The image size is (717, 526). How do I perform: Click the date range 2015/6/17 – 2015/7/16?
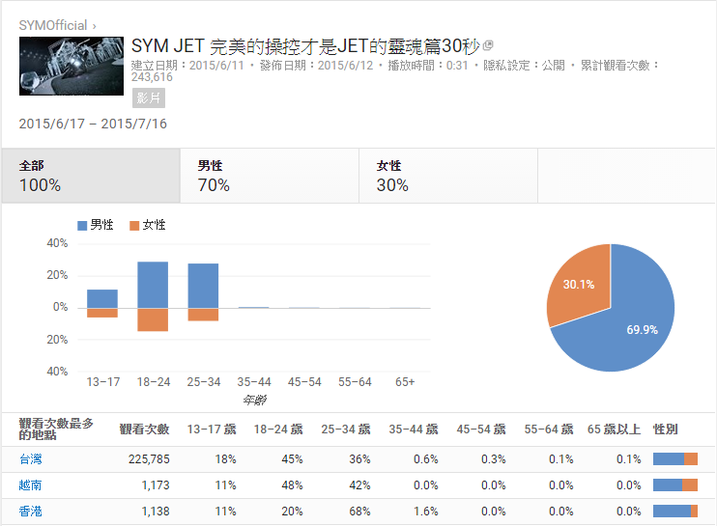[93, 124]
